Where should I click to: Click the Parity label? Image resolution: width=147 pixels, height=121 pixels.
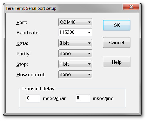tap(24, 54)
